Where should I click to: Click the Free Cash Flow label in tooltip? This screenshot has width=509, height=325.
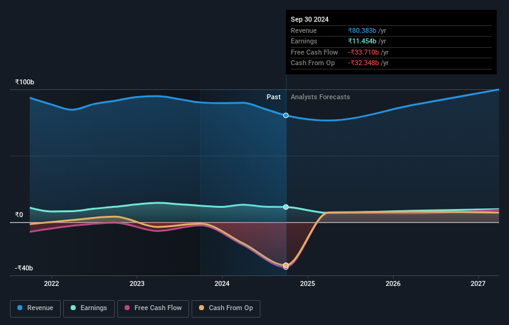click(x=314, y=52)
